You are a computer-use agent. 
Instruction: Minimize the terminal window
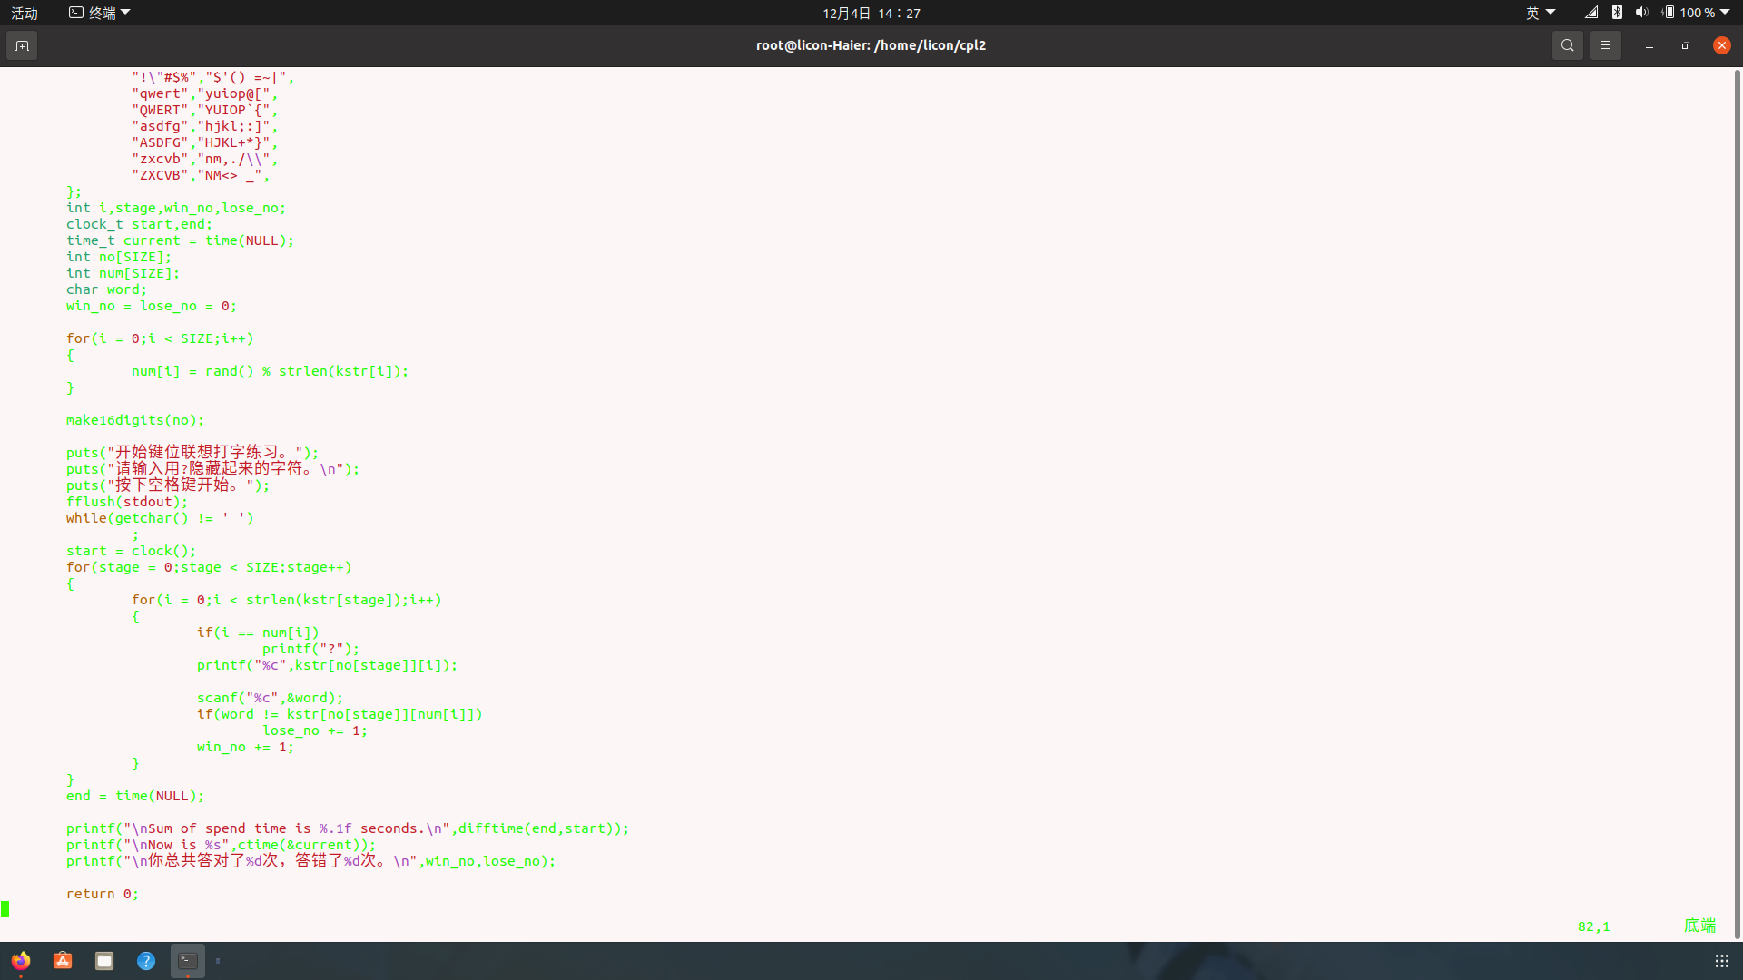click(x=1649, y=45)
